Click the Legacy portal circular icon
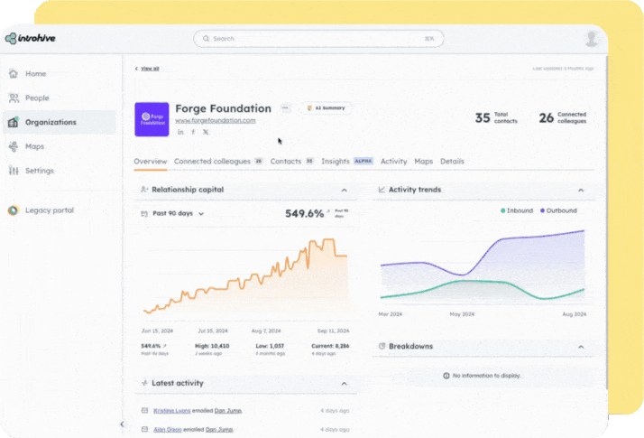The height and width of the screenshot is (438, 644). point(14,210)
